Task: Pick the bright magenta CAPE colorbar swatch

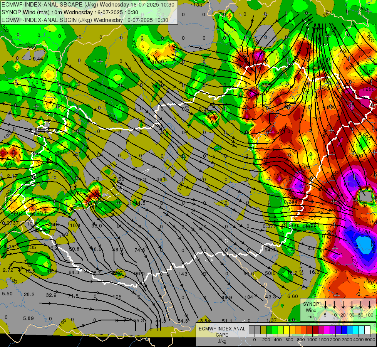Action: [327, 330]
